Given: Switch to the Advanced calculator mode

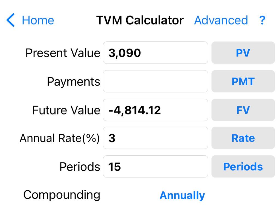Looking at the screenshot, I should [221, 20].
